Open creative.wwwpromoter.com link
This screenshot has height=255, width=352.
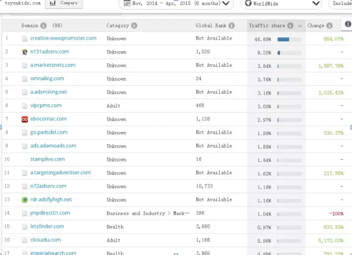click(63, 38)
